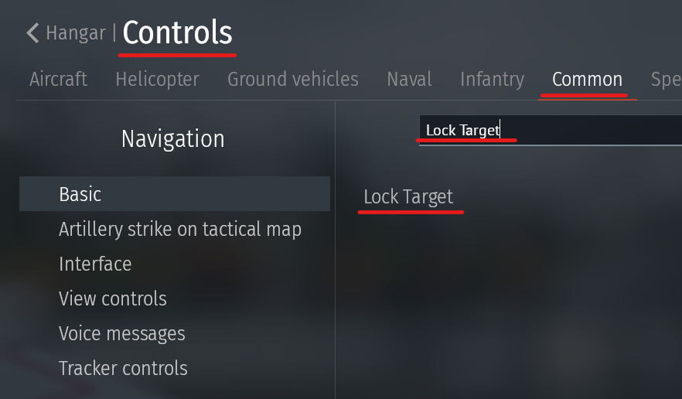Open Artillery strike on tactical map section
The height and width of the screenshot is (399, 682).
(x=179, y=230)
